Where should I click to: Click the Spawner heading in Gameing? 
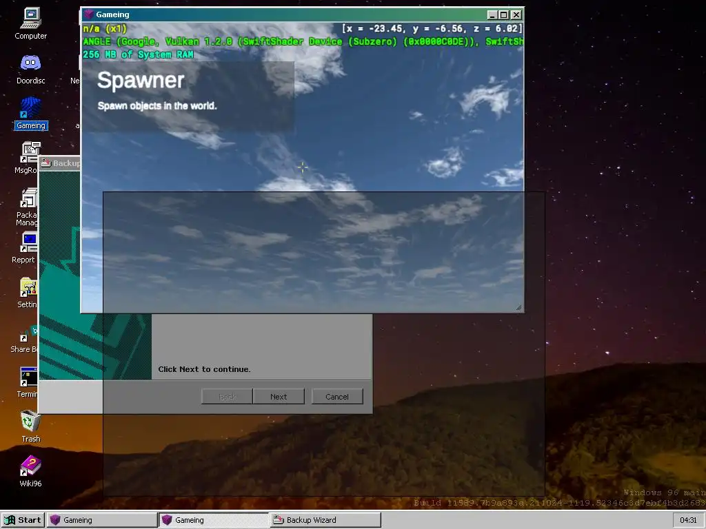point(141,80)
